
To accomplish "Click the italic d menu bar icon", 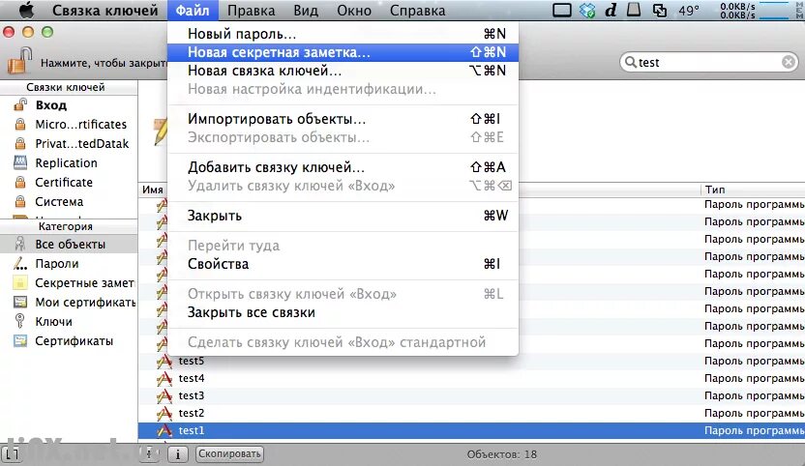I will click(x=611, y=11).
